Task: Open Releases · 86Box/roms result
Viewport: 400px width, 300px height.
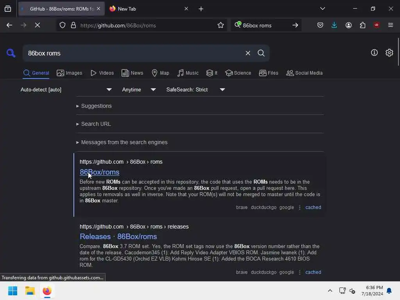Action: tap(118, 236)
